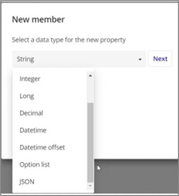This screenshot has width=179, height=196.
Task: Click the caret arrow of the data type box
Action: click(140, 59)
